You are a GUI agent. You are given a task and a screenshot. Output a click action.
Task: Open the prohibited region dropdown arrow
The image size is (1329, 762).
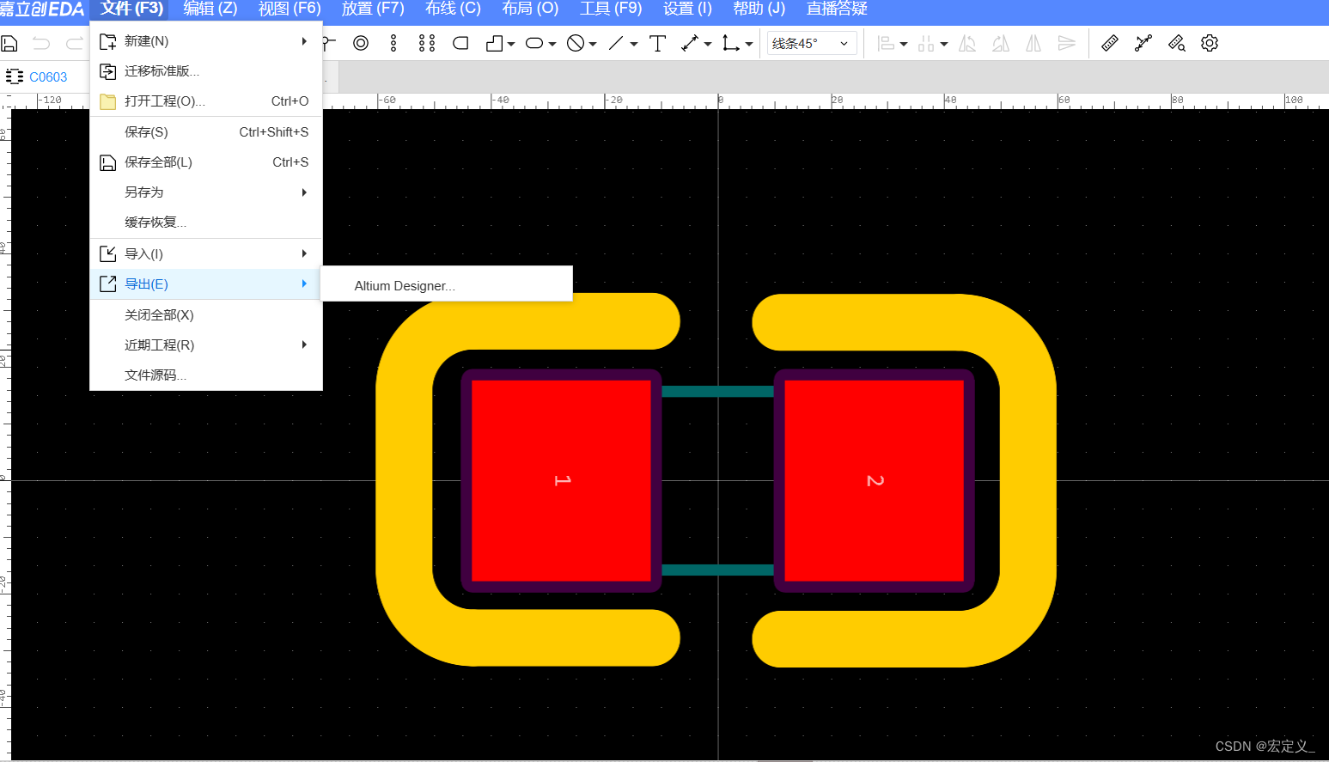click(593, 44)
